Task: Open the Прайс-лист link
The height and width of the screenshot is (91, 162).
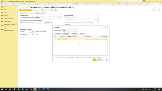Action: point(67,25)
